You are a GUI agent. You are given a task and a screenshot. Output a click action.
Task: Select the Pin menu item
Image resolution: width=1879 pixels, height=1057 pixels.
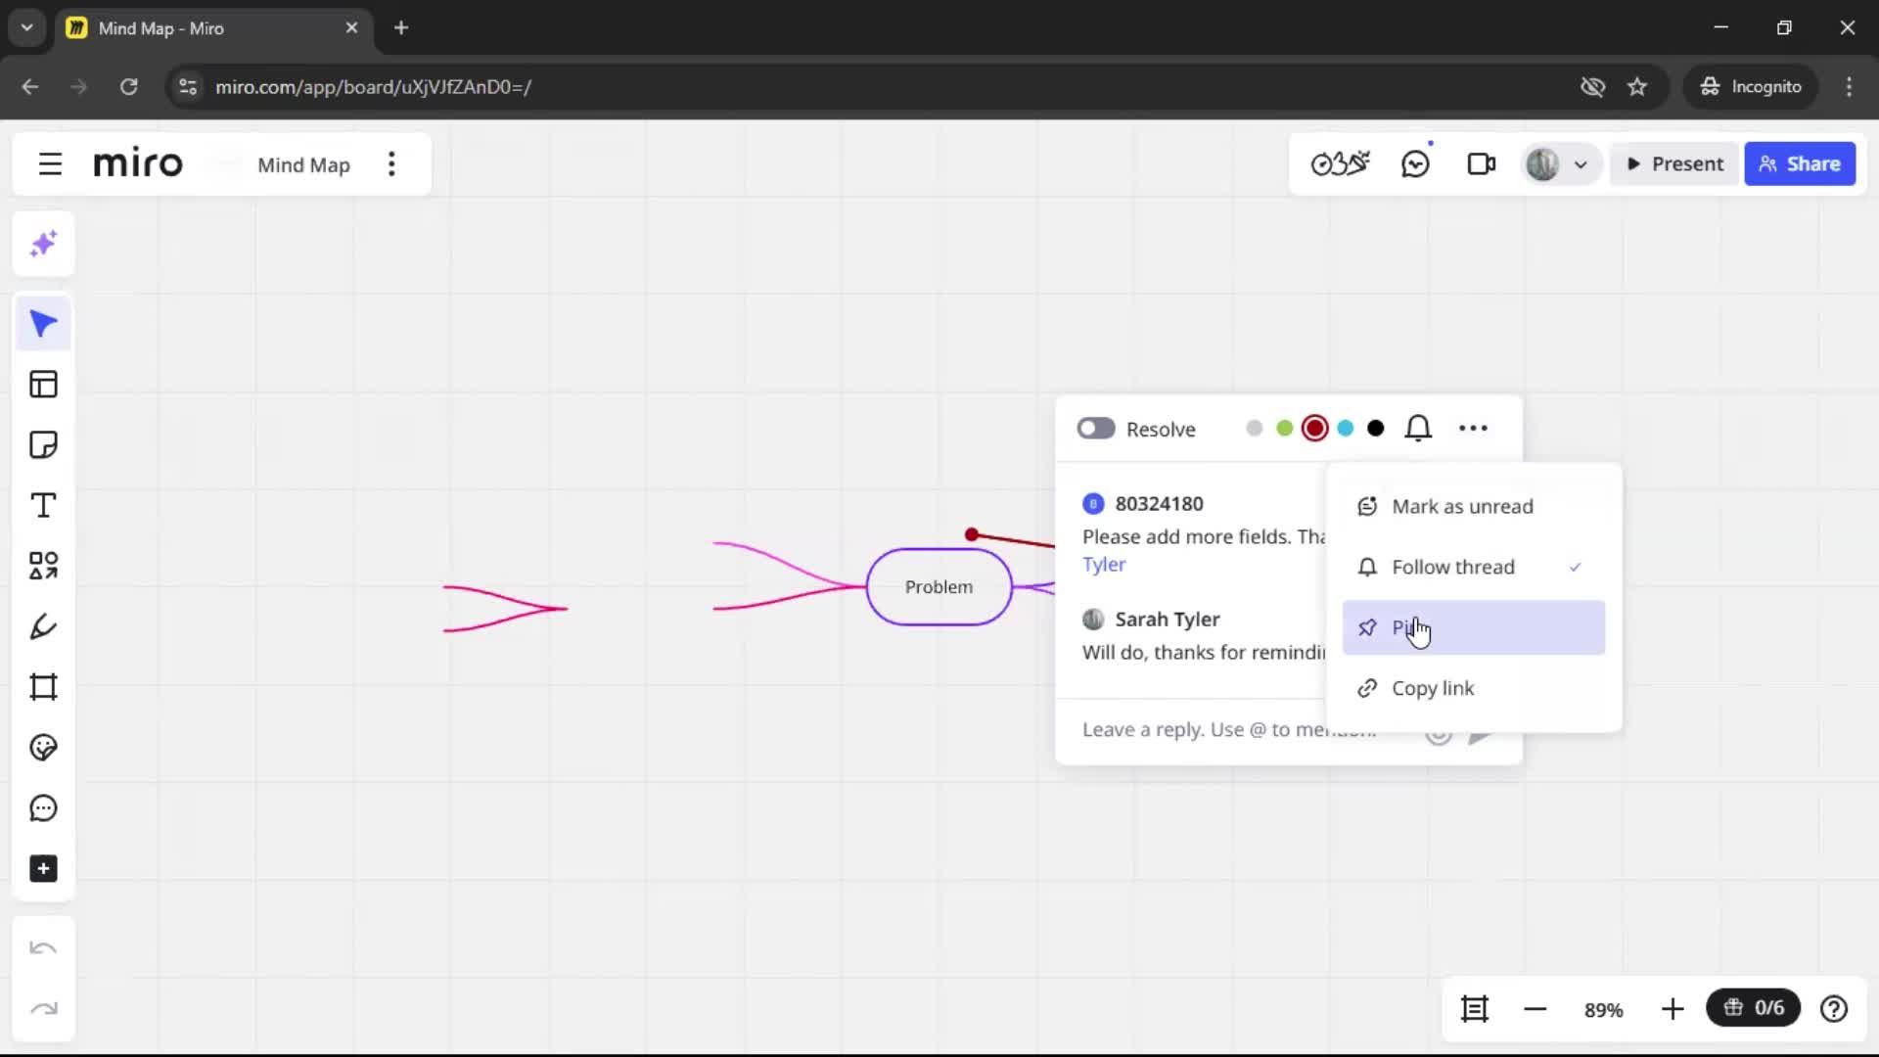[1474, 628]
